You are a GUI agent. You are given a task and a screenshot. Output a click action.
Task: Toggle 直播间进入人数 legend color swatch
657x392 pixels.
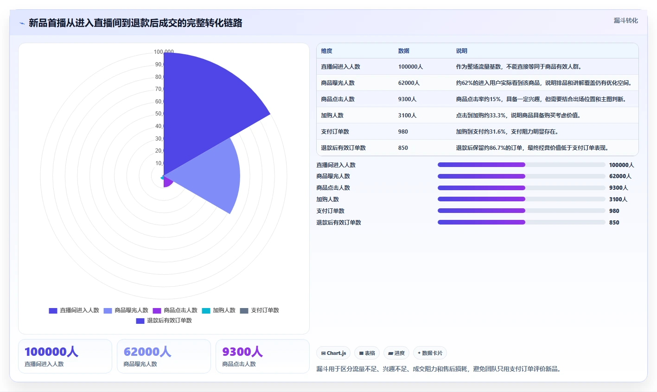coord(53,310)
